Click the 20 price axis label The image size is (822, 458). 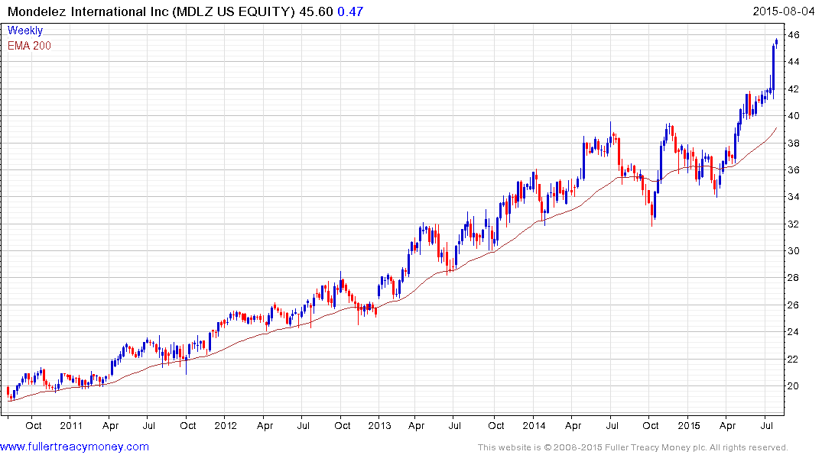(794, 386)
